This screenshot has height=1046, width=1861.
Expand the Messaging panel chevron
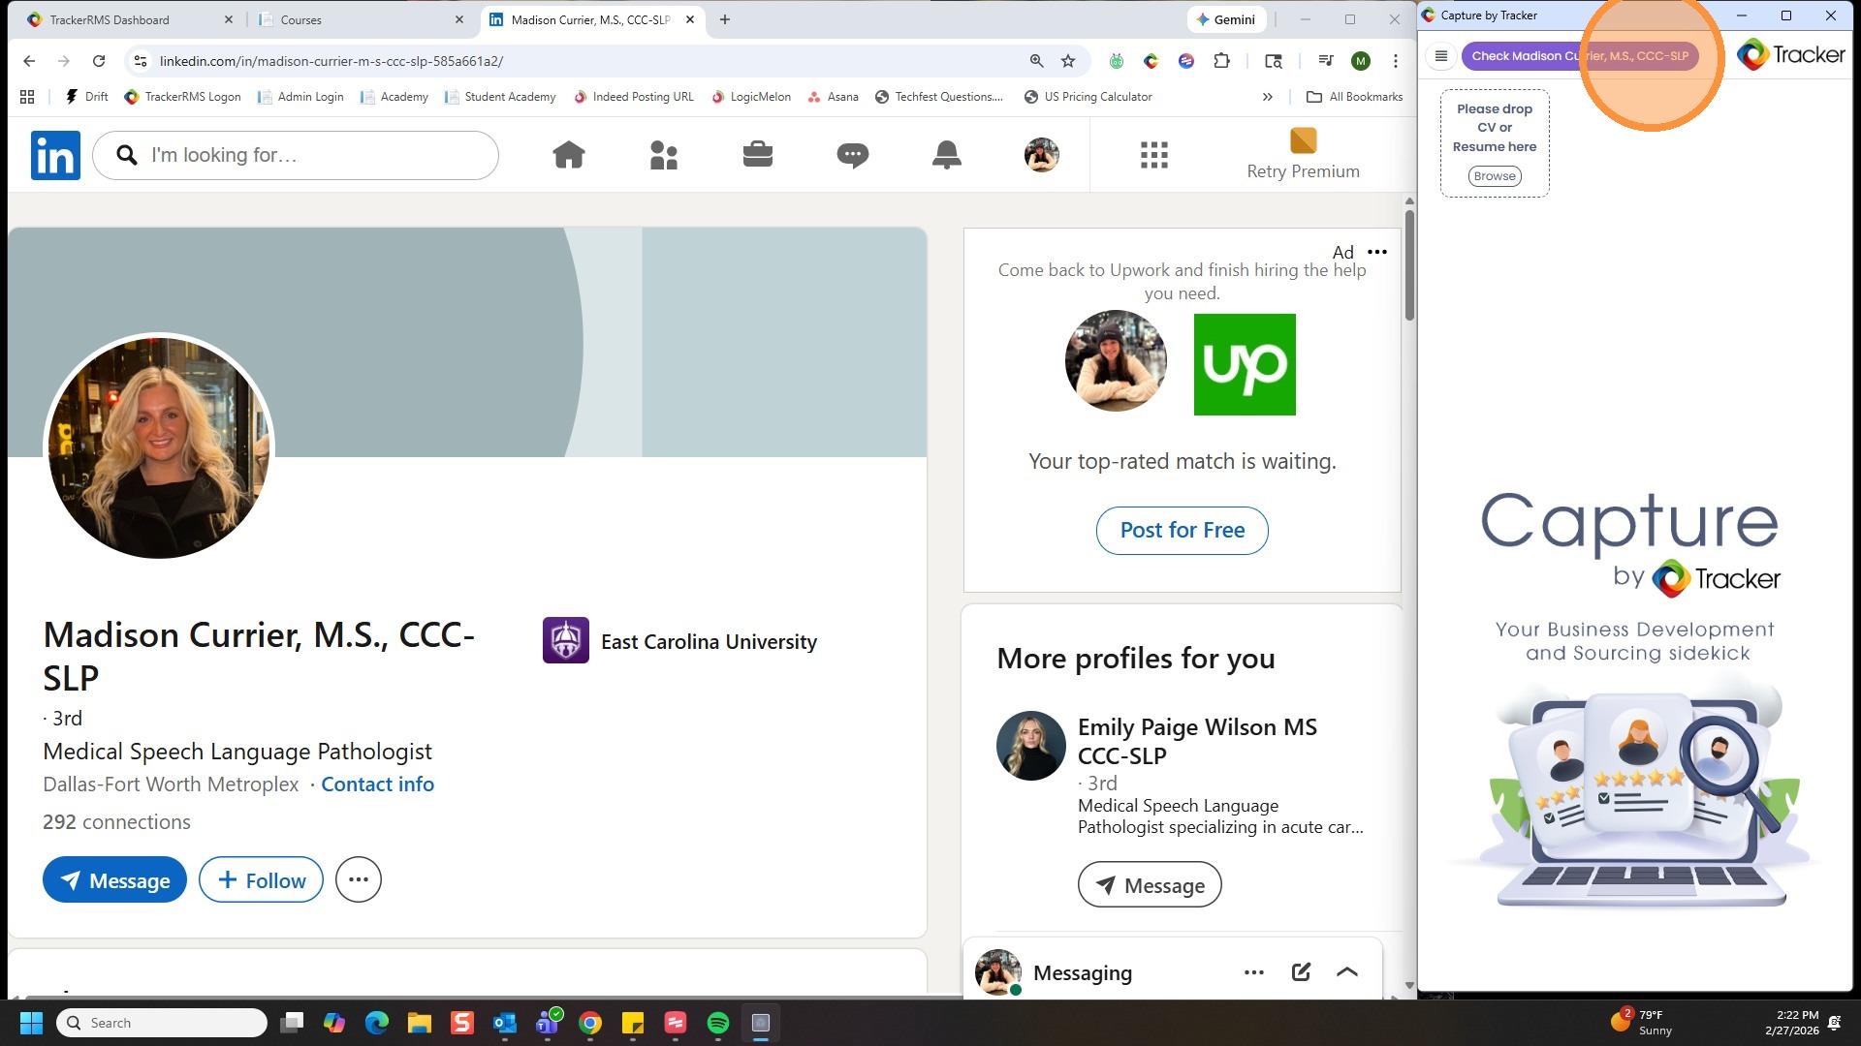(1347, 972)
